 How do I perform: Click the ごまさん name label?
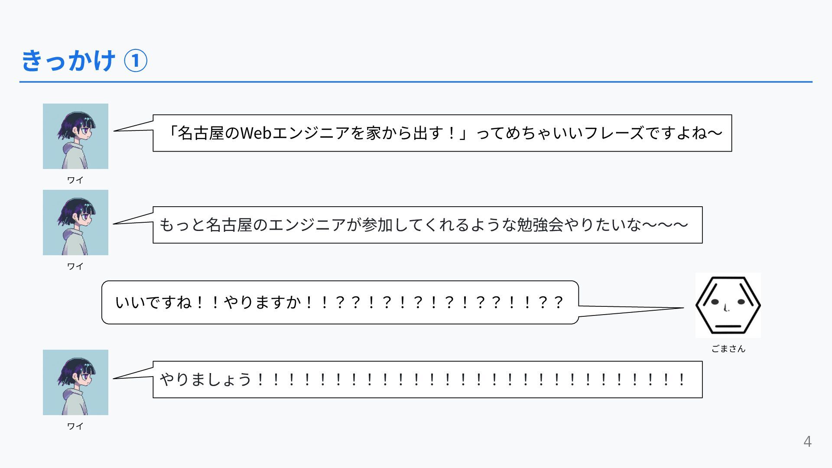pos(728,348)
